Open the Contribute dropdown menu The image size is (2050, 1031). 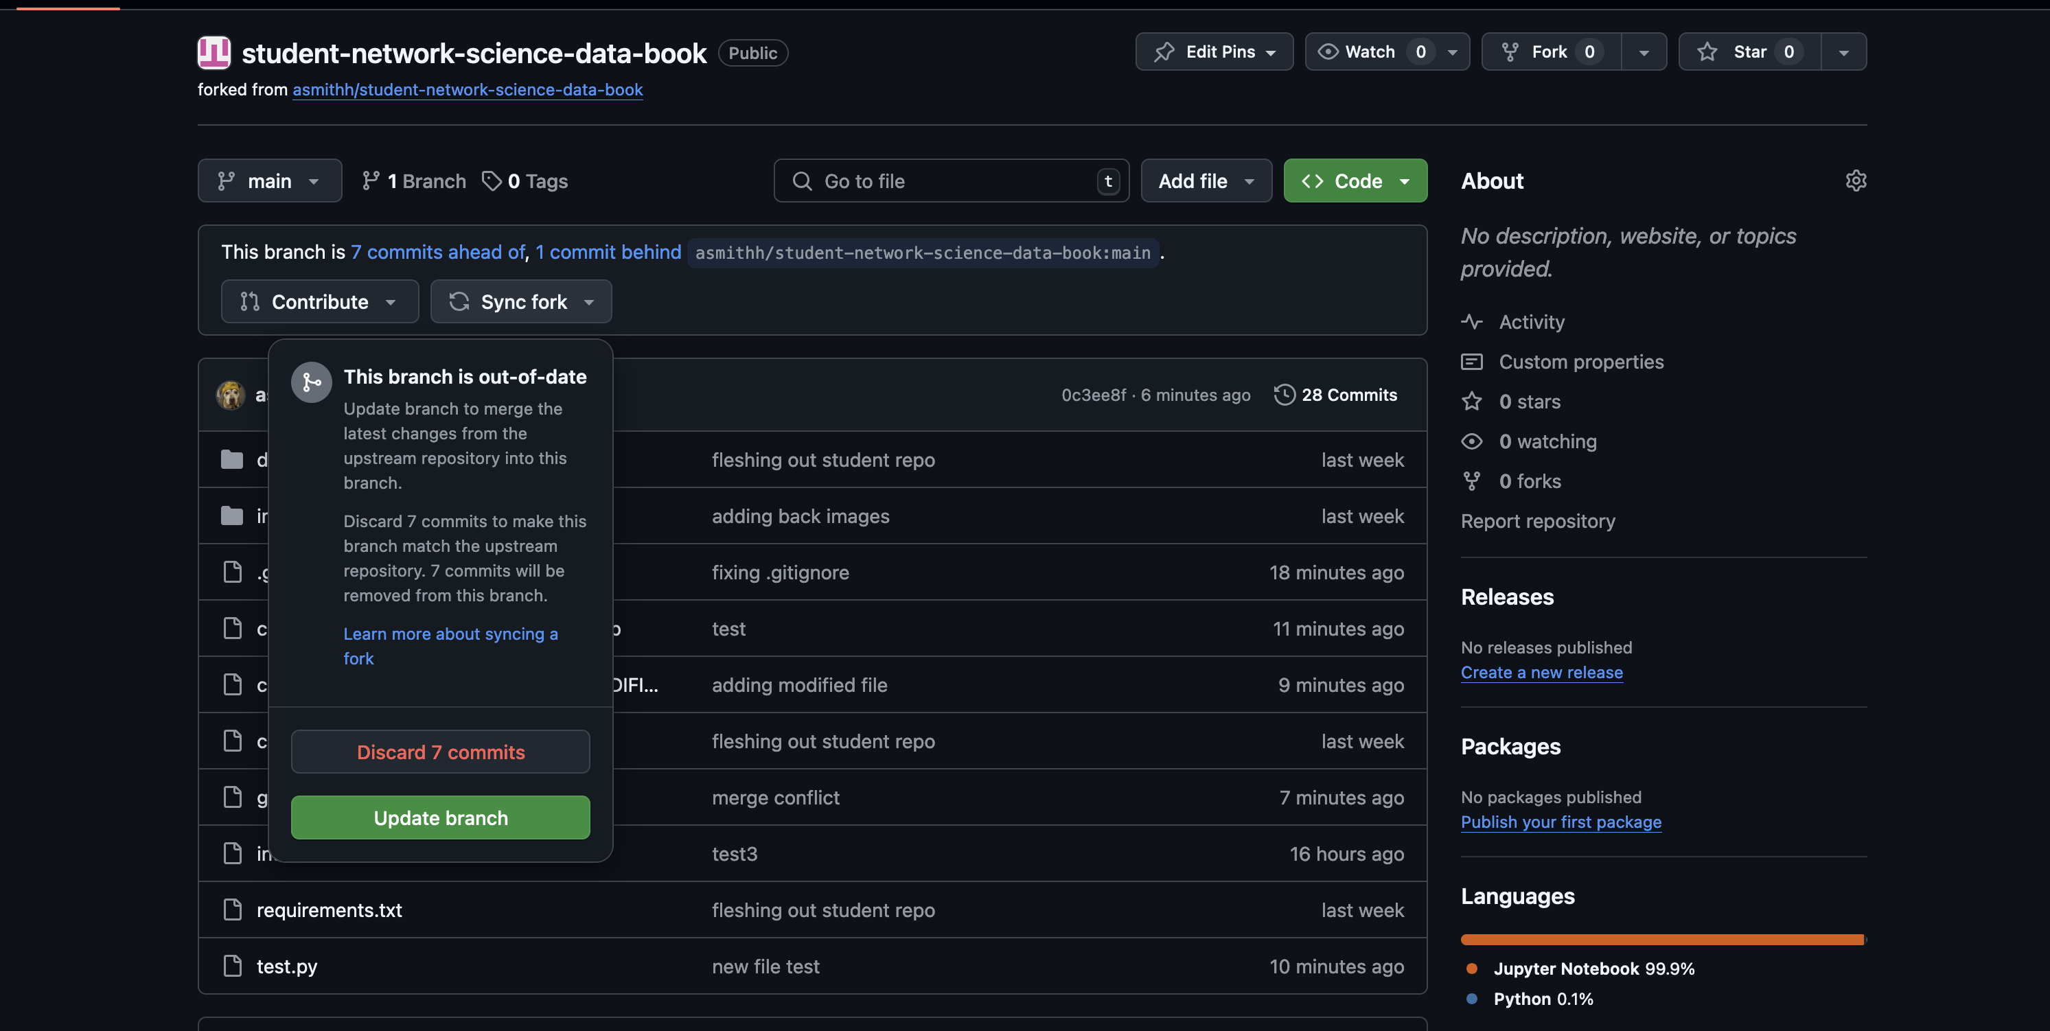(x=319, y=301)
